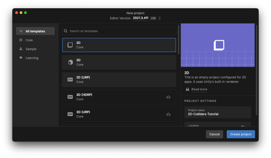Click the download cloud icon for 3D (HDRP)
The image size is (271, 158).
(x=169, y=97)
